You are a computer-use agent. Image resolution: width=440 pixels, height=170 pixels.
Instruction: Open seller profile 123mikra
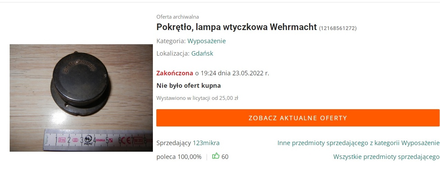[206, 143]
